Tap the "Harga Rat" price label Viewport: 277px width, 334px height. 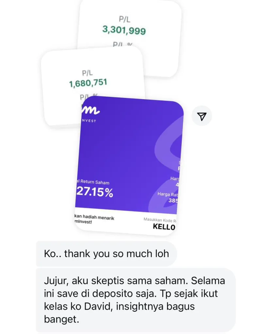[x=168, y=194]
